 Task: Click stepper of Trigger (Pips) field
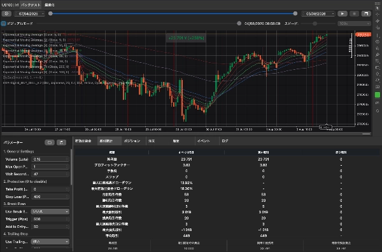67,219
